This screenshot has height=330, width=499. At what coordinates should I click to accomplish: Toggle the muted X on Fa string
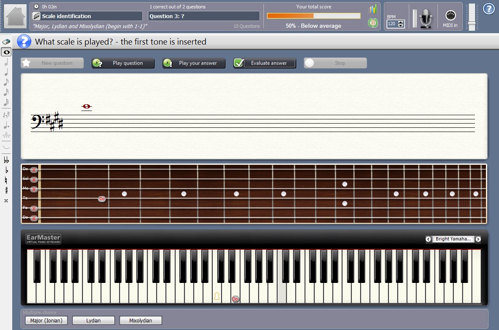[x=34, y=209]
